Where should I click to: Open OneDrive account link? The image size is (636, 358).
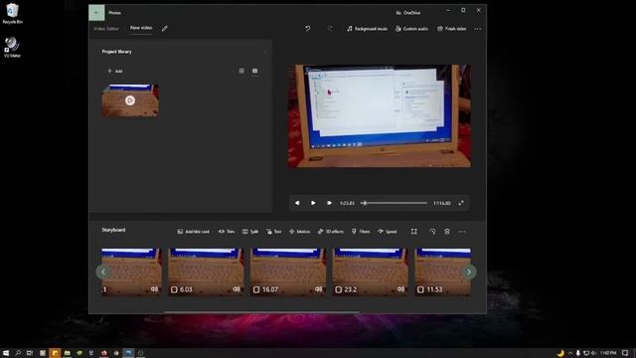click(x=408, y=13)
